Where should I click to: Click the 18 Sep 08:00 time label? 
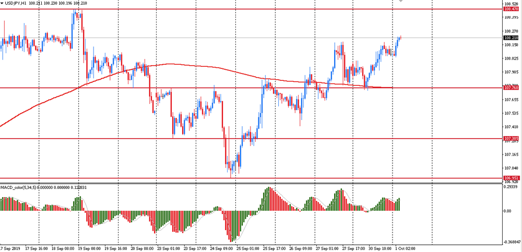pos(64,249)
